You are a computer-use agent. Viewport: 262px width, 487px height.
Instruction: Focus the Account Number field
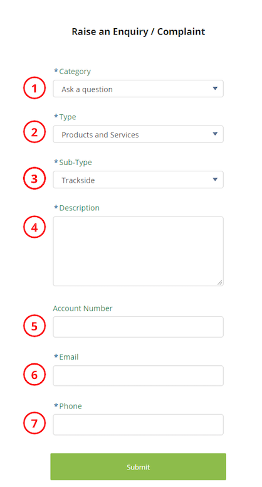pyautogui.click(x=138, y=327)
